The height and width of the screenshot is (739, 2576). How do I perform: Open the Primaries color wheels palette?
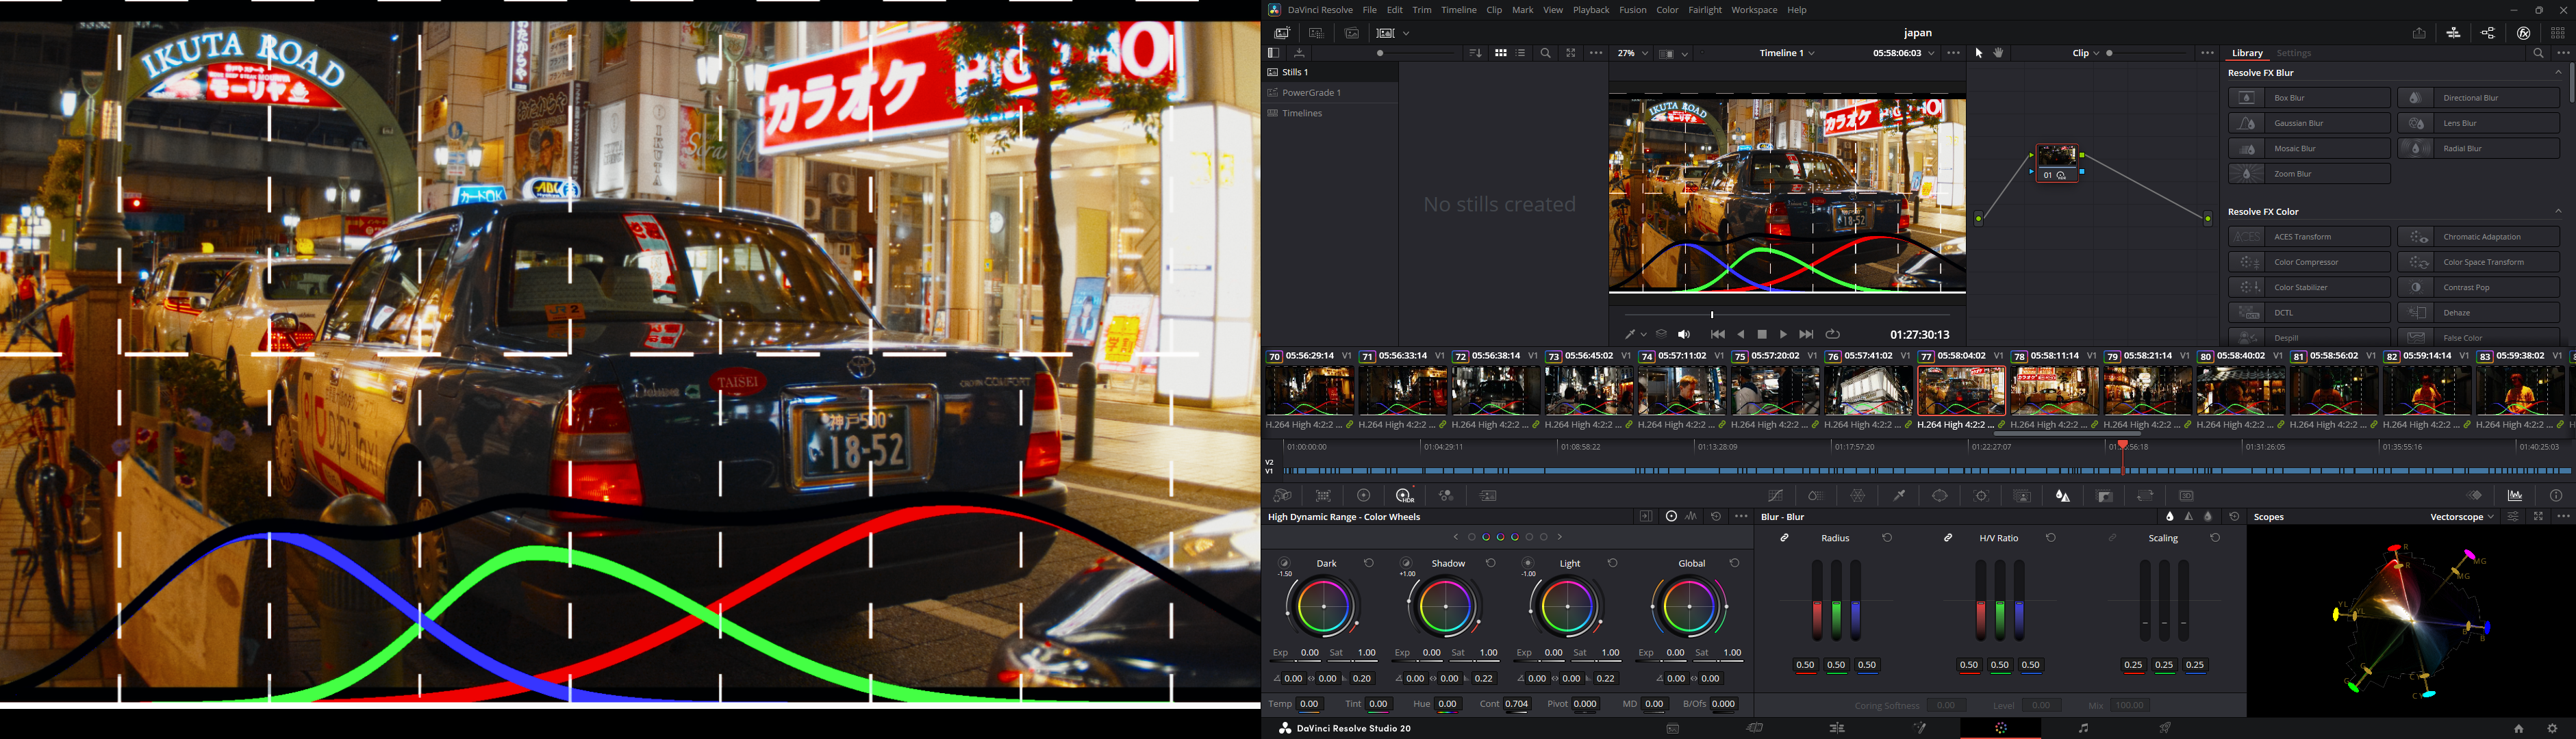point(1364,495)
